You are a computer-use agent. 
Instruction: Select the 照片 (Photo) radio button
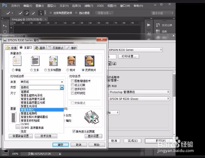pos(67,70)
